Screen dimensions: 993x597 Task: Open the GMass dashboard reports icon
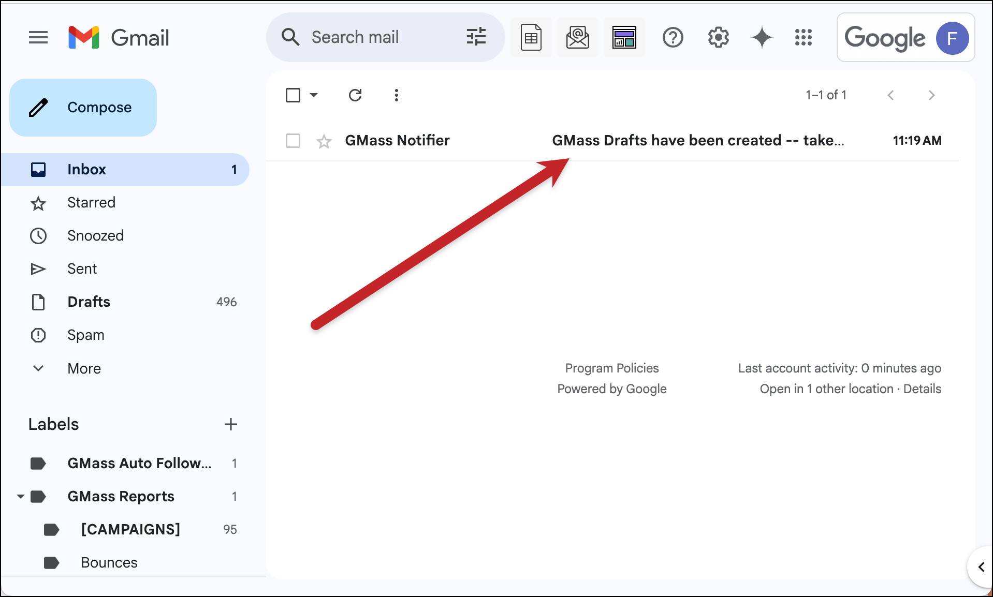coord(624,37)
